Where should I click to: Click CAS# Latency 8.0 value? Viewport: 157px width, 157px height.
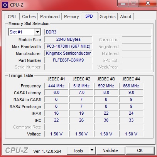tap(106, 92)
